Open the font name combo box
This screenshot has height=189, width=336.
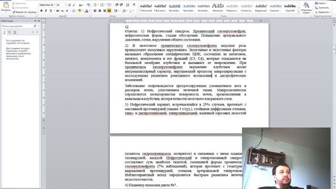point(47,5)
